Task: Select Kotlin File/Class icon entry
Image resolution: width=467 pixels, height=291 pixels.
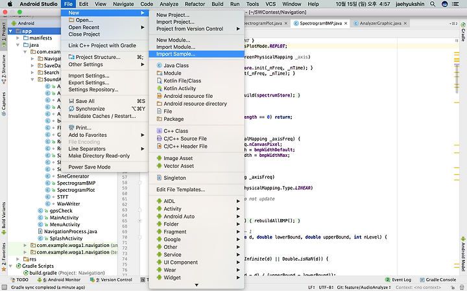Action: pyautogui.click(x=160, y=80)
